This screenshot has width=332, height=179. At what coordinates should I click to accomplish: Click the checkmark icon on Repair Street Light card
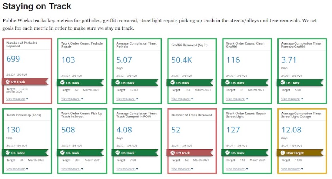[x=227, y=153]
